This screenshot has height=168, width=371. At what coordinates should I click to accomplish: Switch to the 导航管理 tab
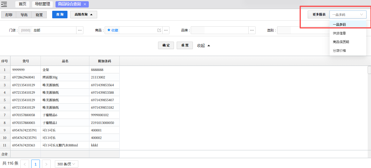pyautogui.click(x=42, y=4)
